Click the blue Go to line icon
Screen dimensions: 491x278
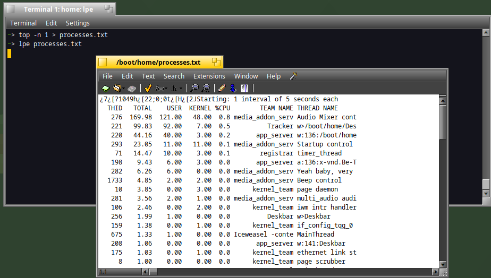coord(233,89)
